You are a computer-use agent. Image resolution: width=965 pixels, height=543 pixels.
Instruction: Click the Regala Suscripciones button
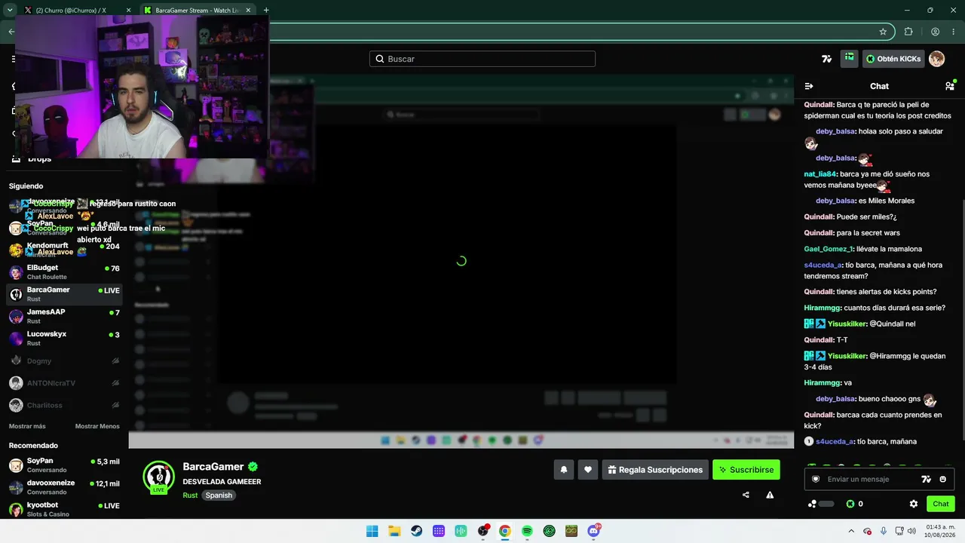[x=655, y=470]
